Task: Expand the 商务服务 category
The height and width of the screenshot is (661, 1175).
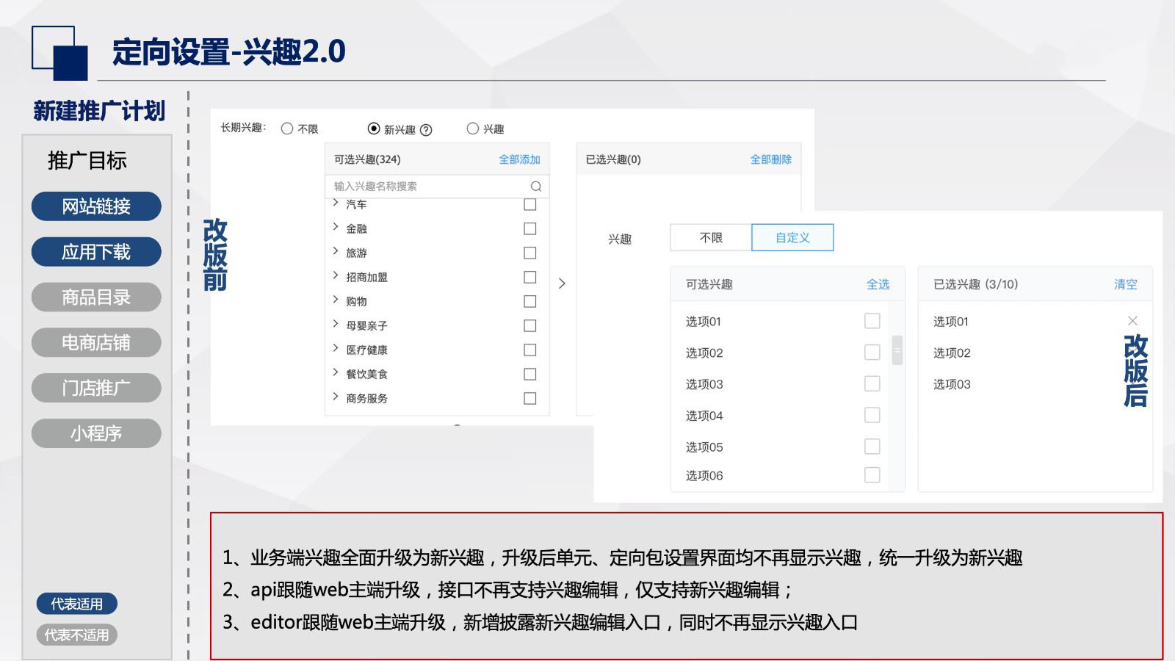Action: pyautogui.click(x=336, y=397)
